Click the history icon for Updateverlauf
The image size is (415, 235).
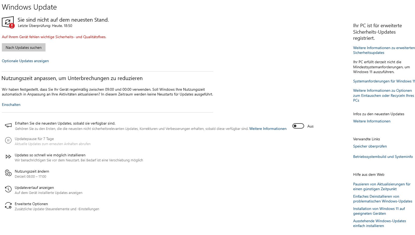tap(8, 189)
